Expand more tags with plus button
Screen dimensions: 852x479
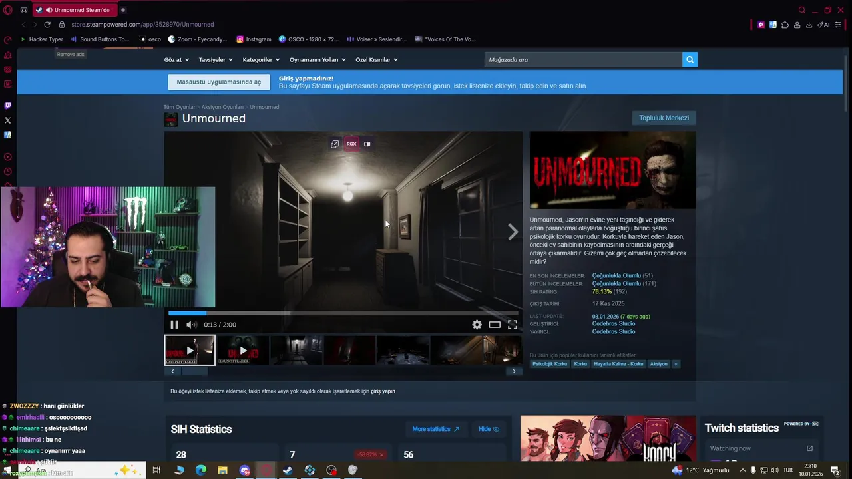tap(676, 364)
